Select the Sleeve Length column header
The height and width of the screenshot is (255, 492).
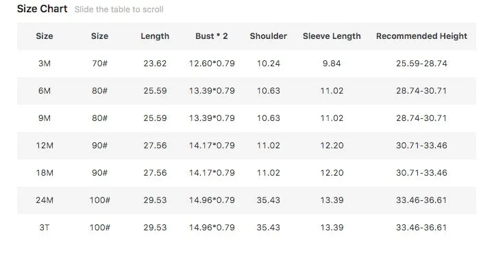(x=332, y=36)
